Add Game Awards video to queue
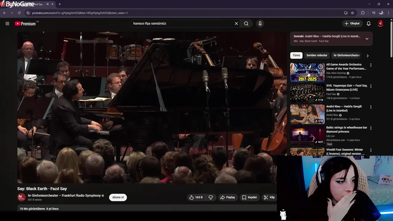 pyautogui.click(x=321, y=74)
